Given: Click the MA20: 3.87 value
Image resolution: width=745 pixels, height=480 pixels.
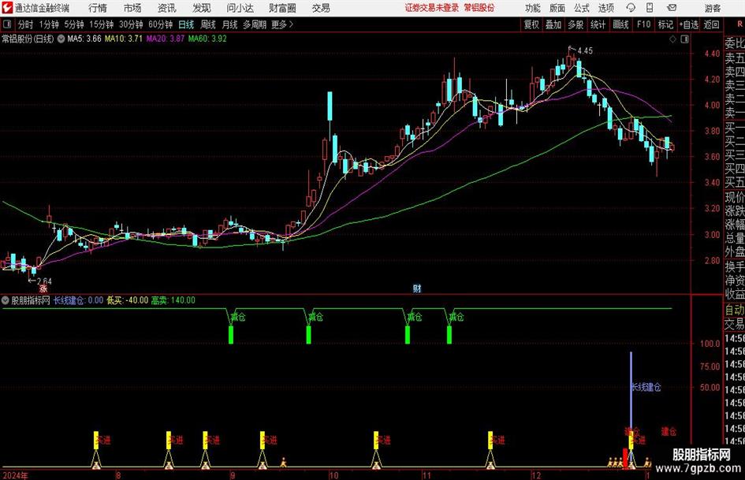Looking at the screenshot, I should tap(165, 39).
